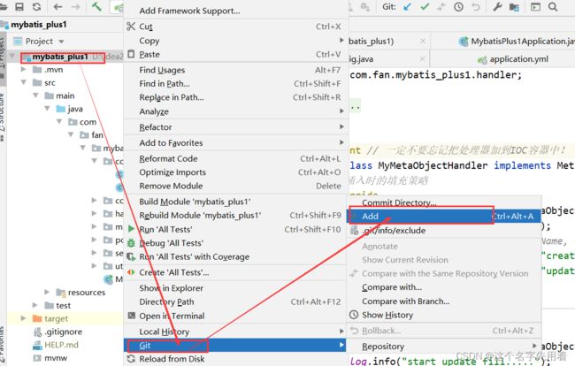Click Git Update Project blue arrow
Image resolution: width=575 pixels, height=366 pixels.
tap(407, 6)
